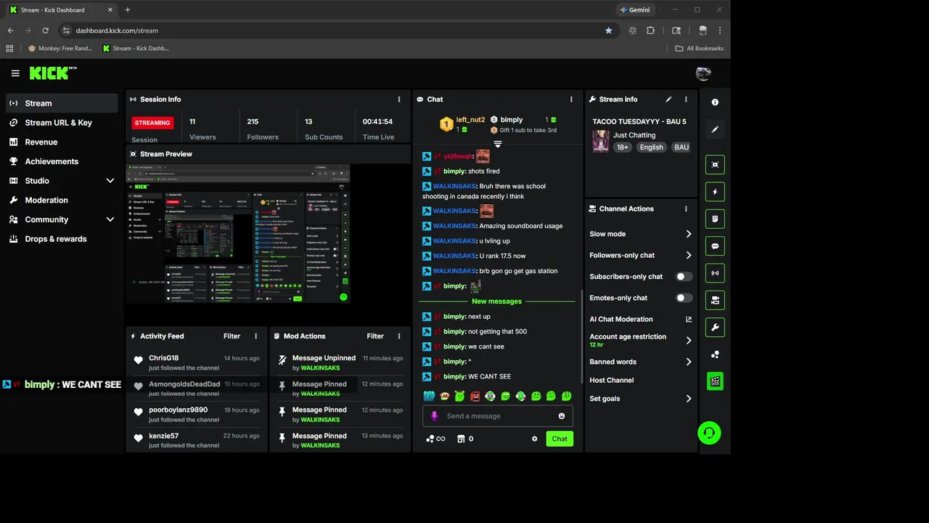Open Mod Actions three-dot options
The width and height of the screenshot is (929, 523).
399,336
